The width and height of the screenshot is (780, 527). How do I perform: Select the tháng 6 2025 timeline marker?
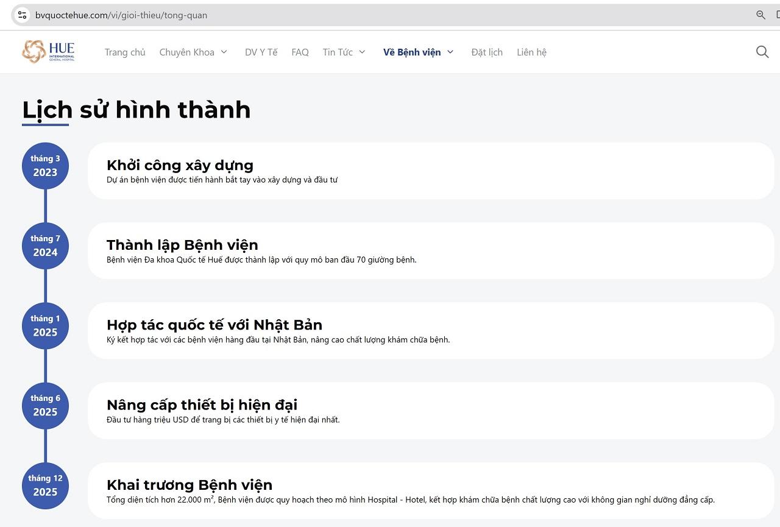point(45,405)
